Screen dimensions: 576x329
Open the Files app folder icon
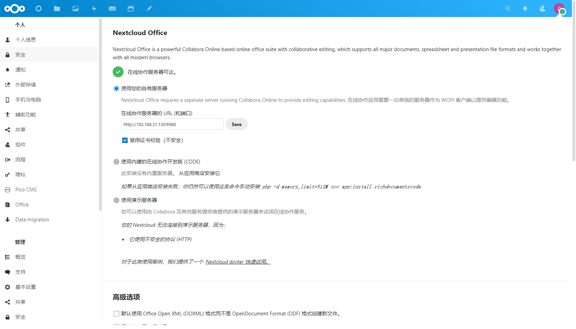coord(57,9)
